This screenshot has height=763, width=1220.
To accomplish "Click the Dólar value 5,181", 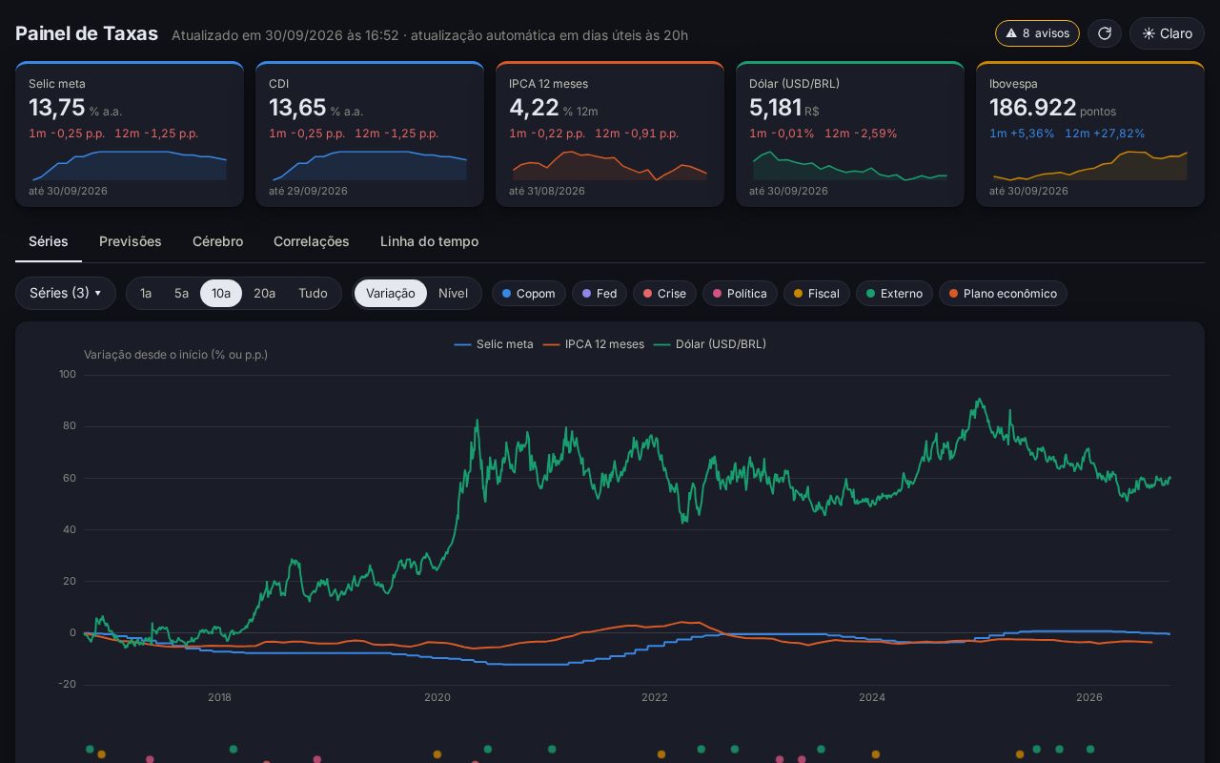I will (775, 108).
